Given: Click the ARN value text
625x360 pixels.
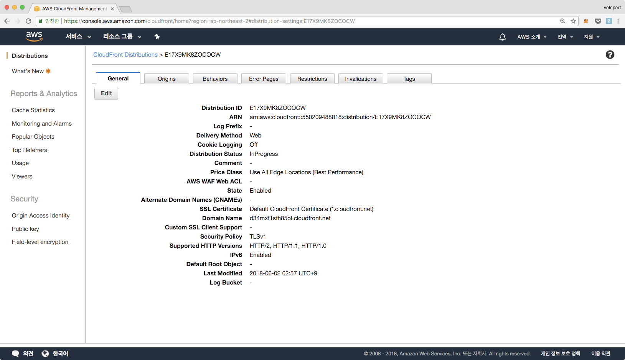Looking at the screenshot, I should pos(340,117).
